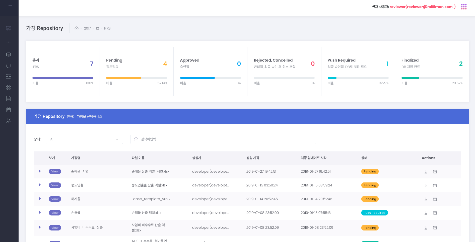Screen dimensions: 475x242
Task: Click Pending badge on 손해율_시연 row
Action: pyautogui.click(x=370, y=171)
